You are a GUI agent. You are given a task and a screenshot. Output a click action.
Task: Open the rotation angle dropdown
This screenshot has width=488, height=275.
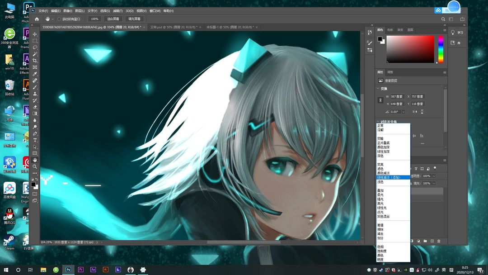[404, 112]
